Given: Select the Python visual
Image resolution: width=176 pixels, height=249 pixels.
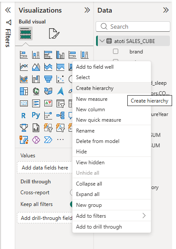Looking at the screenshot, I should click(36, 116).
